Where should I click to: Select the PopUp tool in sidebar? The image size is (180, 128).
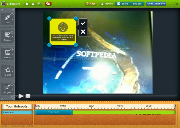(7, 36)
